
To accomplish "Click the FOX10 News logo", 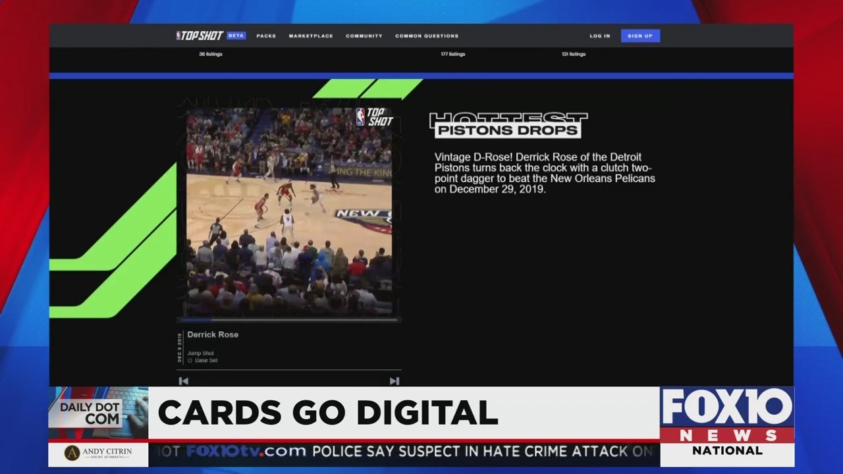I will (727, 415).
